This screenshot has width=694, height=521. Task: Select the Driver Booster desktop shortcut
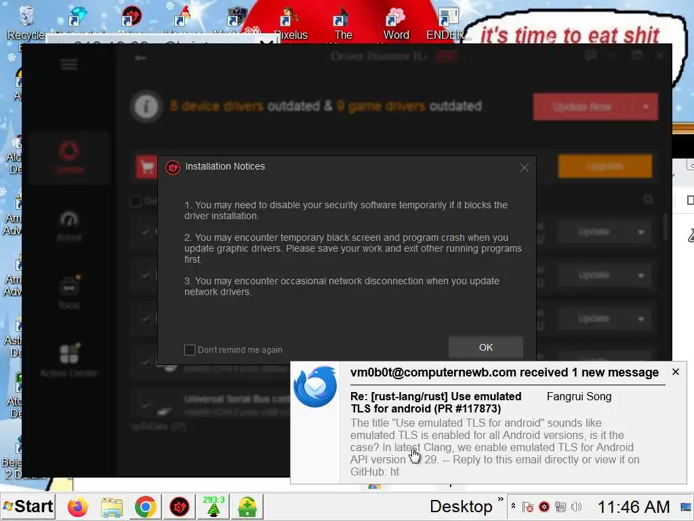pyautogui.click(x=132, y=21)
